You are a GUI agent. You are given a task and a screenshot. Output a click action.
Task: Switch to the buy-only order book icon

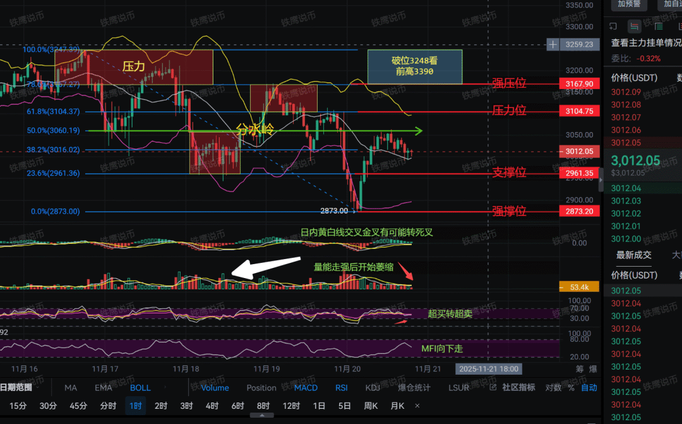pyautogui.click(x=658, y=26)
